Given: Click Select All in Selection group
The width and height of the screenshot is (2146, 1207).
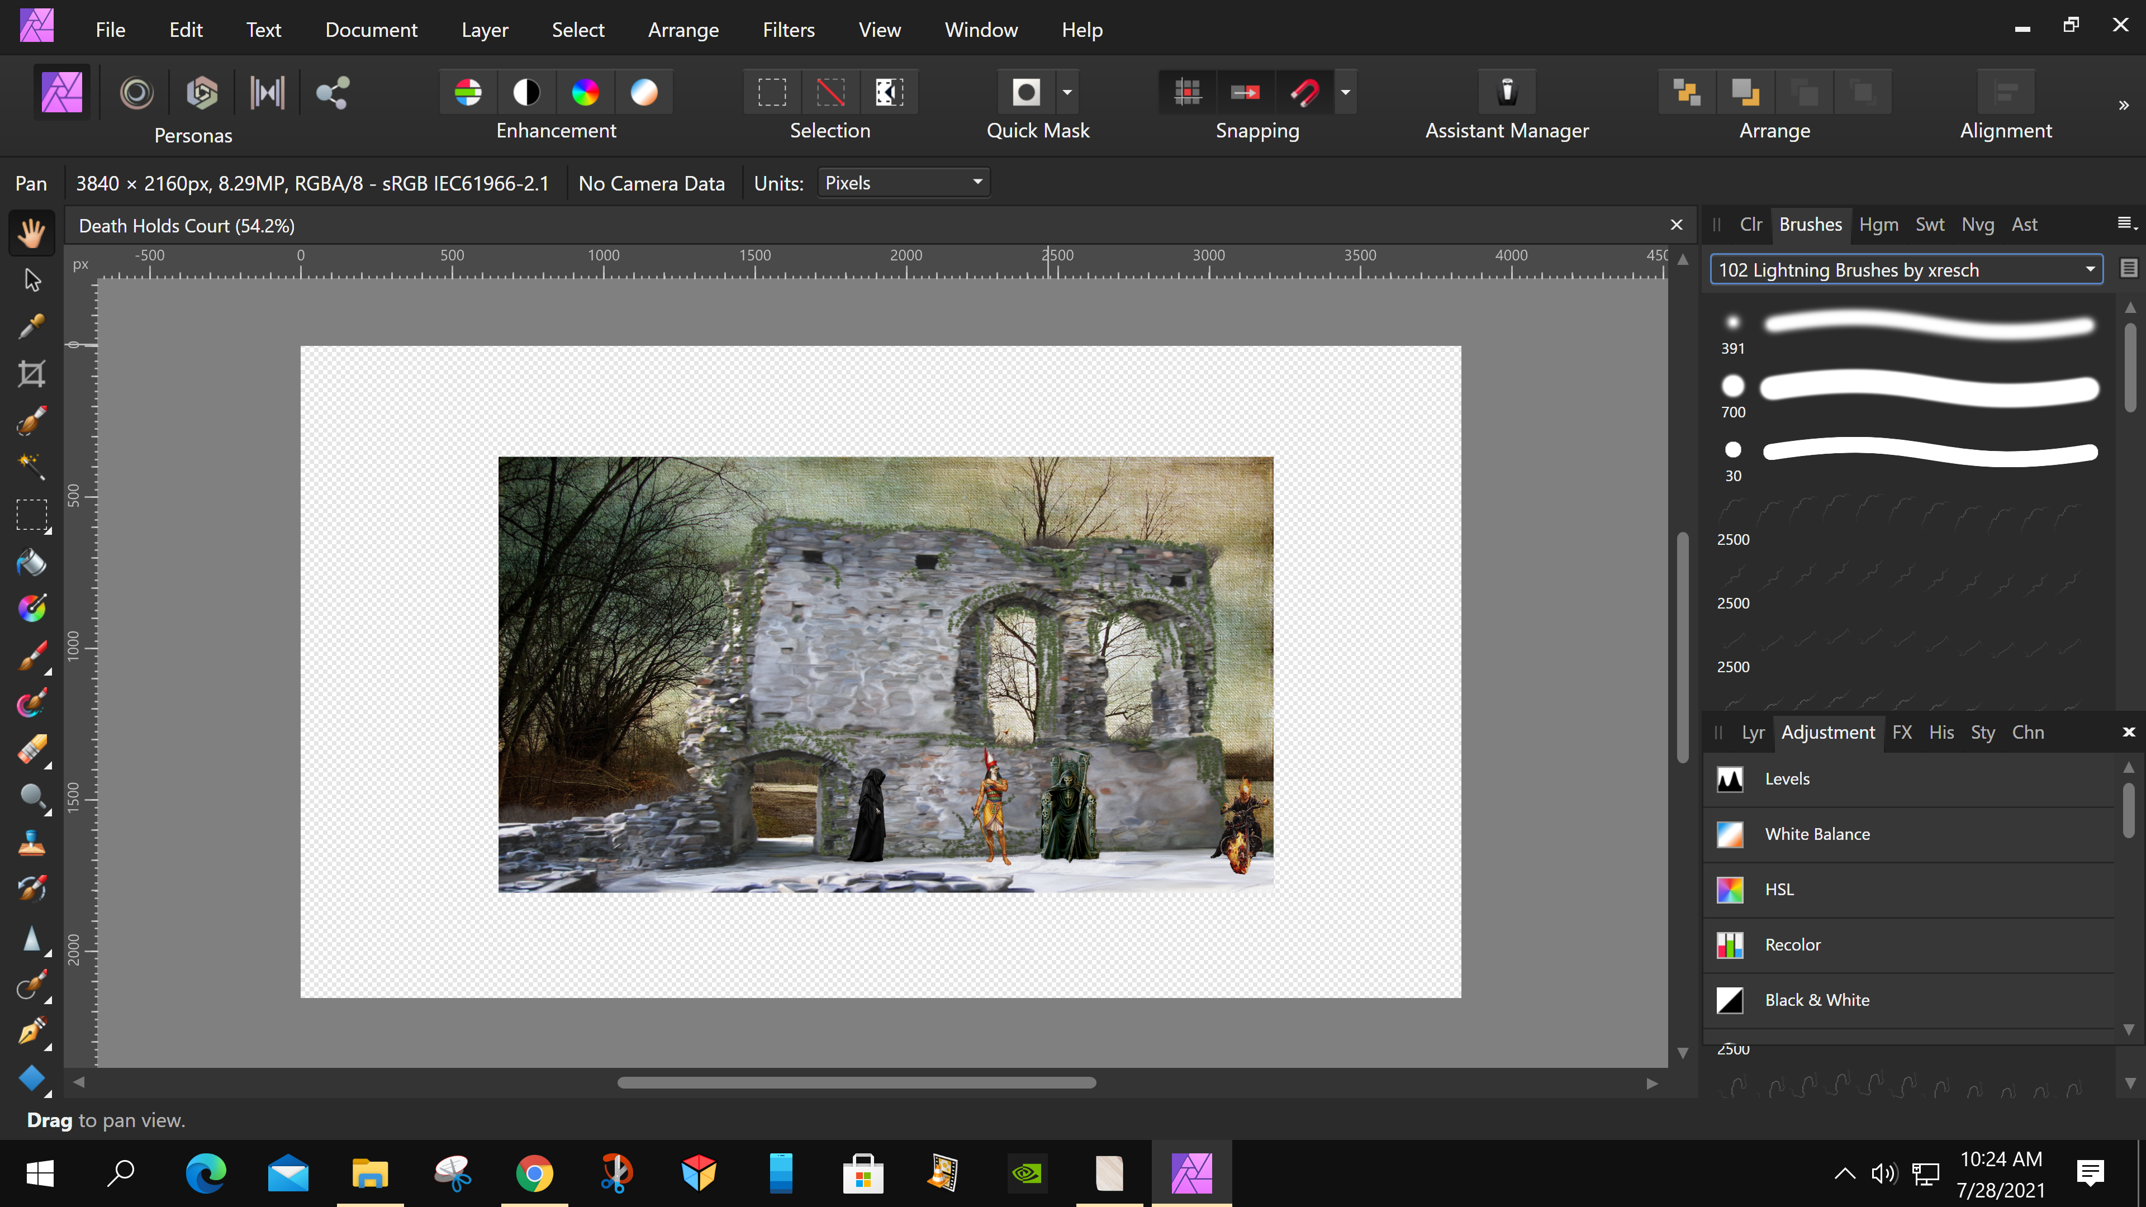Looking at the screenshot, I should pyautogui.click(x=772, y=92).
